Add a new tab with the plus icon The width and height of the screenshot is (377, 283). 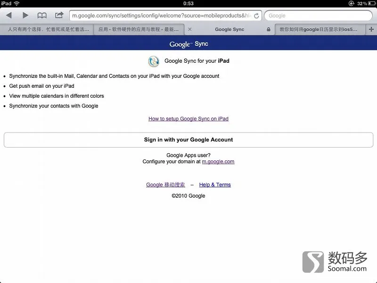click(x=371, y=29)
